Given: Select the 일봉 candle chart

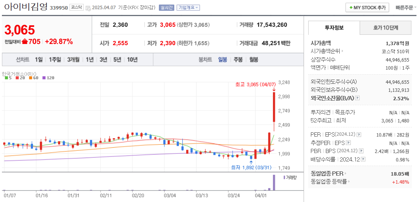Looking at the screenshot, I should point(223,60).
